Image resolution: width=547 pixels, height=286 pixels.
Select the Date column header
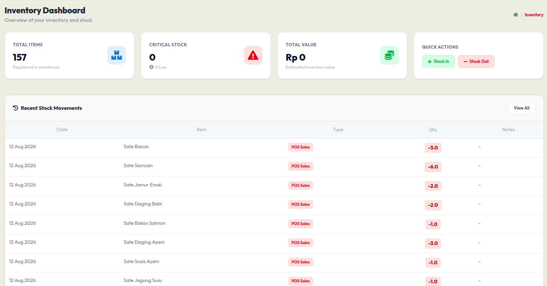62,130
